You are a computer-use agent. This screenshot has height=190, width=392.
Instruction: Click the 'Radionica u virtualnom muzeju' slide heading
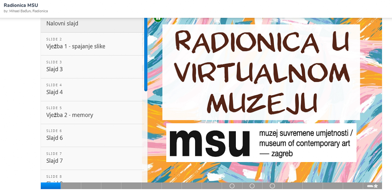tap(261, 72)
